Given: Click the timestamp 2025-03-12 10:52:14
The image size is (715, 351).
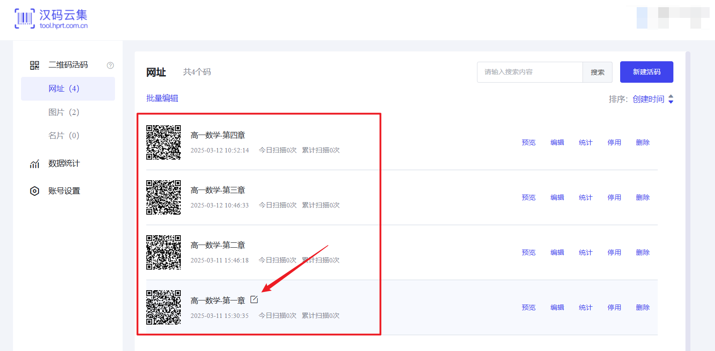Looking at the screenshot, I should click(x=220, y=150).
